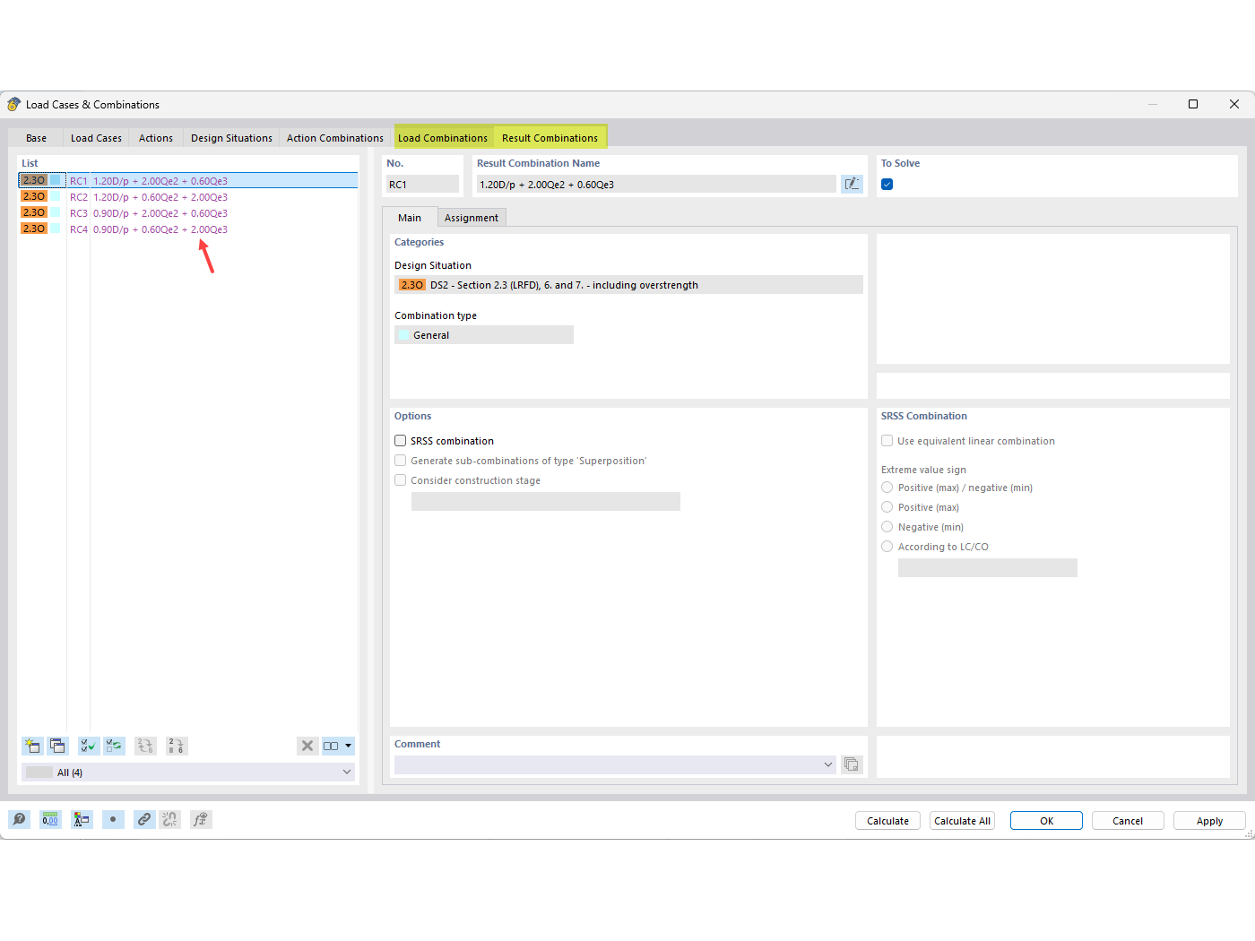1255x941 pixels.
Task: Open the Design Situations tab
Action: point(231,138)
